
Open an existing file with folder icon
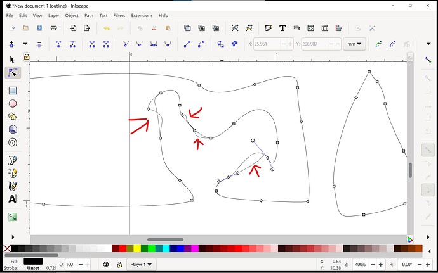[x=25, y=28]
